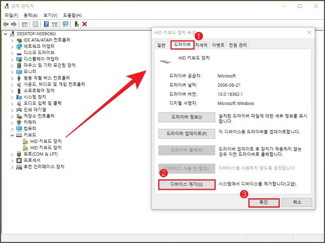
Task: Switch to the 자세히 tab
Action: 201,45
